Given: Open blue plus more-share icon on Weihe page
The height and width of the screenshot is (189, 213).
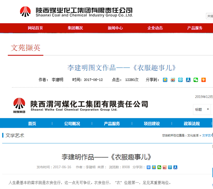Looking at the screenshot, I should click(149, 167).
